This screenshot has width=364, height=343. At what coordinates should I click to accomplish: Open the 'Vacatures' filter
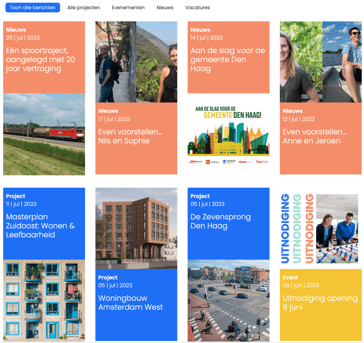[x=197, y=7]
